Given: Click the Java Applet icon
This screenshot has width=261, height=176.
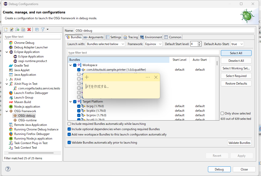Looking at the screenshot, I should pyautogui.click(x=11, y=70).
